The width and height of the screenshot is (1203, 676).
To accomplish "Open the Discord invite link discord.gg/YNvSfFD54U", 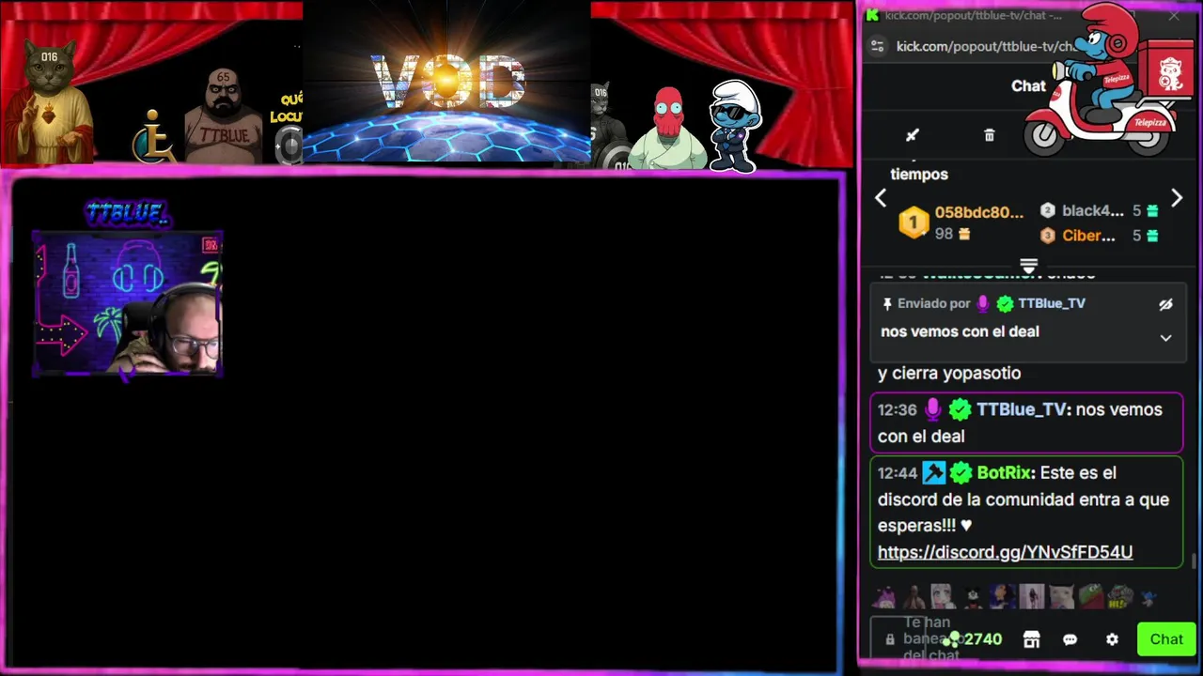I will pyautogui.click(x=1005, y=552).
